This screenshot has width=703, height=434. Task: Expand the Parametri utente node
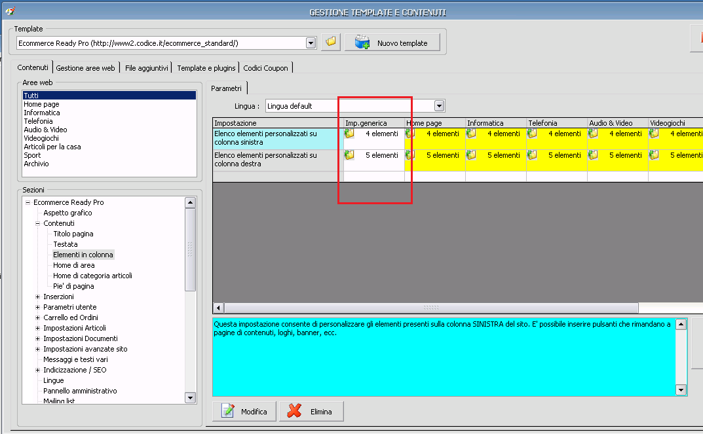37,307
